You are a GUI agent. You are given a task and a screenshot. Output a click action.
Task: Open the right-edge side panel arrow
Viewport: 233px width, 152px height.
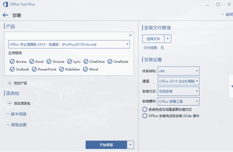[x=232, y=86]
